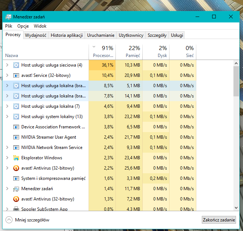Click the 36,1% processor value
243x231 pixels.
click(108, 65)
